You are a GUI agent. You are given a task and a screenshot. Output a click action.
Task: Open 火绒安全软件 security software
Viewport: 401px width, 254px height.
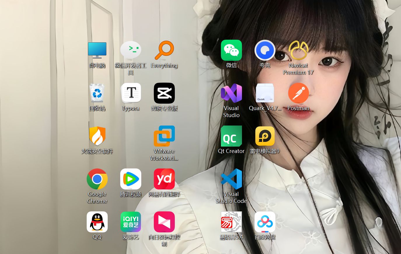97,136
